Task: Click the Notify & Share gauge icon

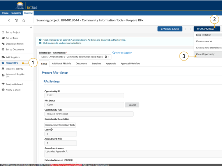Action: pos(3,90)
